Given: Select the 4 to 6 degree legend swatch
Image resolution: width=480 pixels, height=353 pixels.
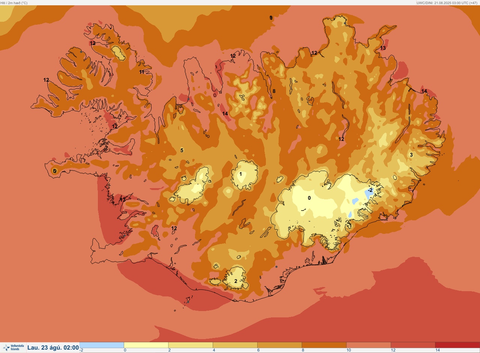Looking at the screenshot, I should (x=235, y=345).
